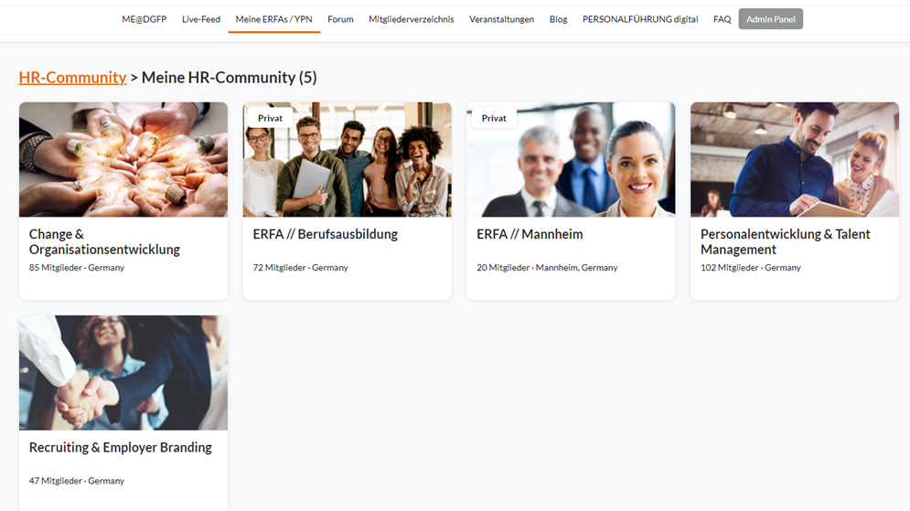Go to the Blog page
This screenshot has width=910, height=511.
[558, 19]
